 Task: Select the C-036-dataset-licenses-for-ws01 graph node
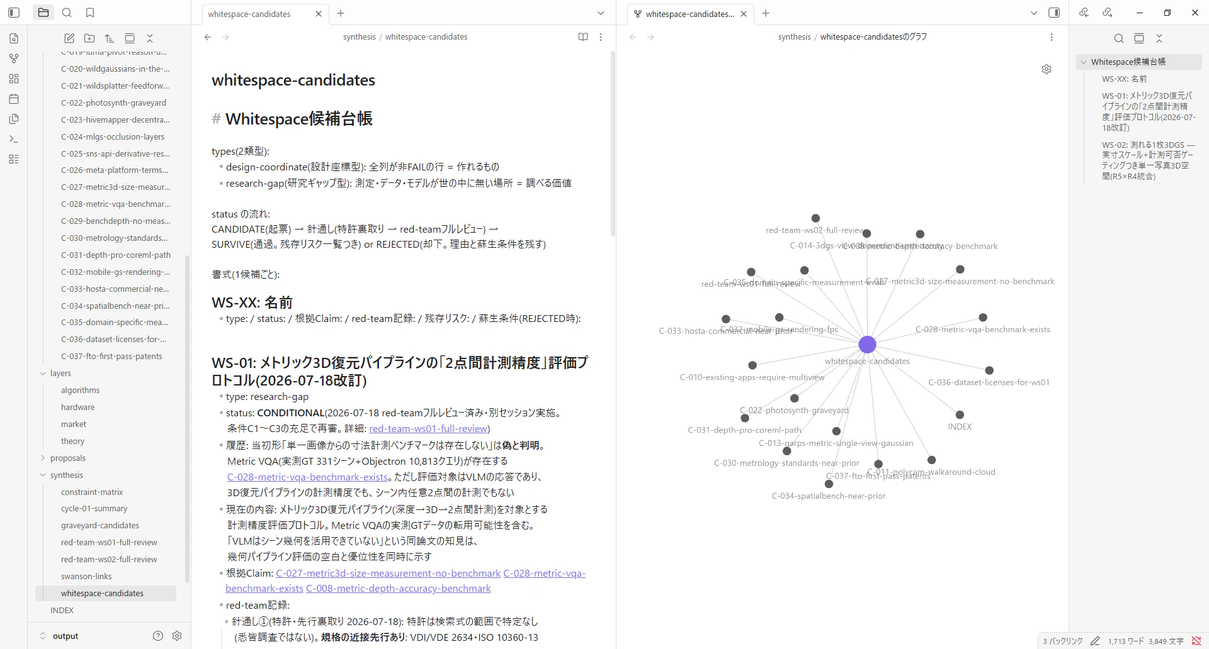coord(989,370)
